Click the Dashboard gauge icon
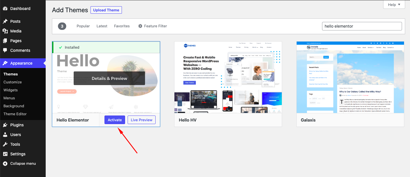Viewport: 410px width, 177px height. (5, 9)
